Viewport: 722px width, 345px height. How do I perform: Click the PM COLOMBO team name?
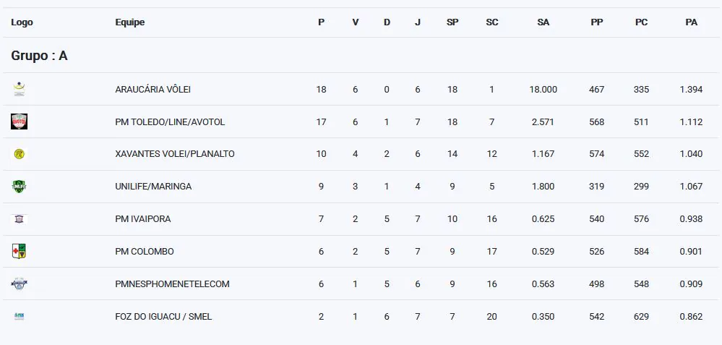(145, 252)
